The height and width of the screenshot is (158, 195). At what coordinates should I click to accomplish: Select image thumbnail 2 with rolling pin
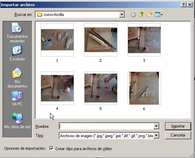[x=101, y=40]
